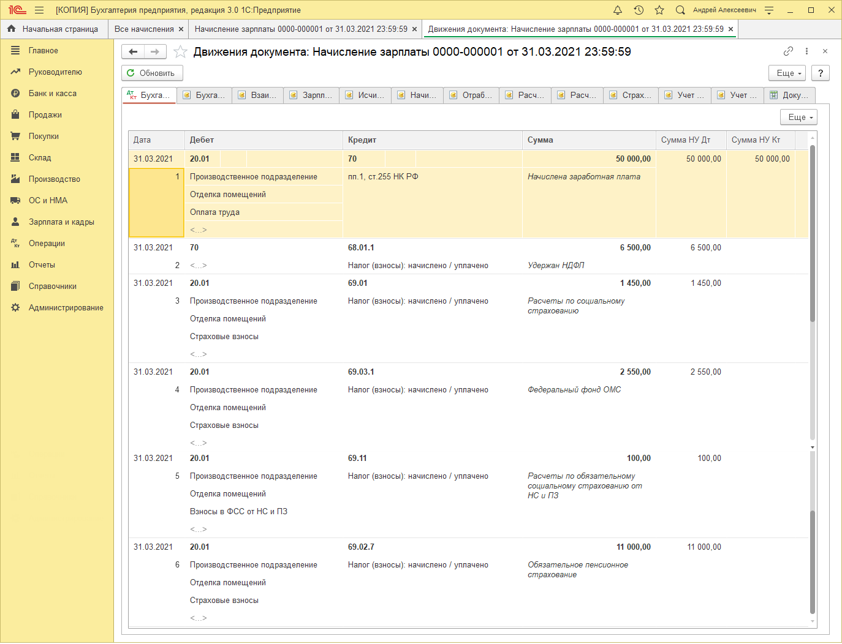This screenshot has width=842, height=644.
Task: Switch to the Все начисления tab
Action: pyautogui.click(x=144, y=29)
